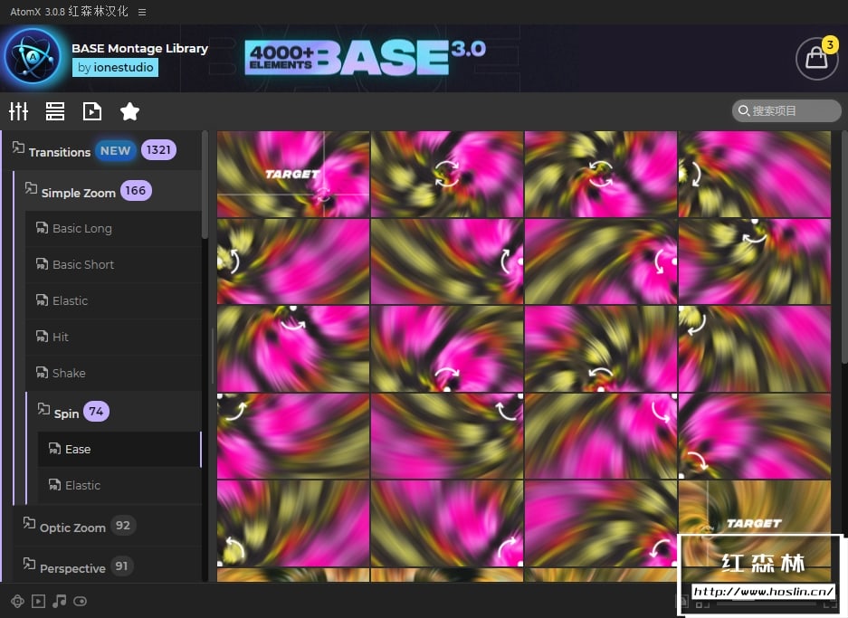Select first-row thumbnail labeled TARGET
The width and height of the screenshot is (848, 618).
[293, 174]
